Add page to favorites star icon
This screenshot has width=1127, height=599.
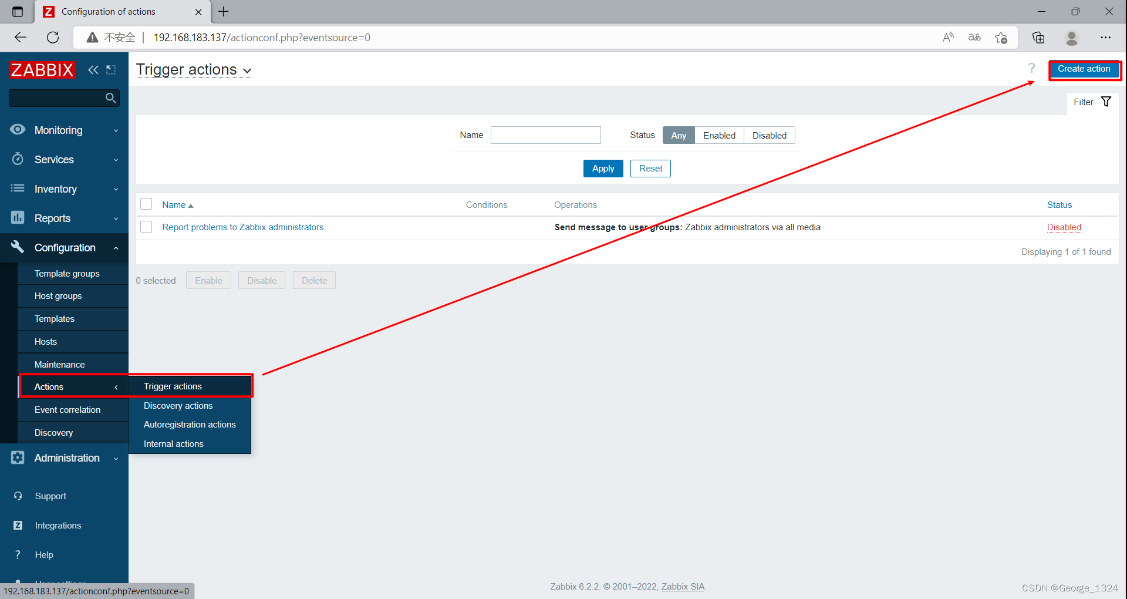(1001, 38)
